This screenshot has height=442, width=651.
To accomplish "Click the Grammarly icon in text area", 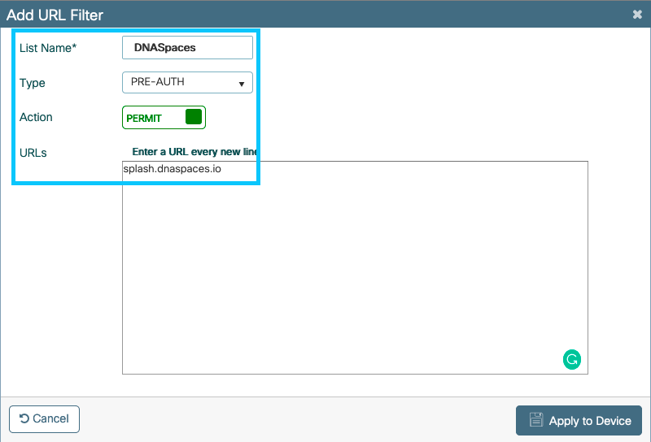I will pos(572,359).
